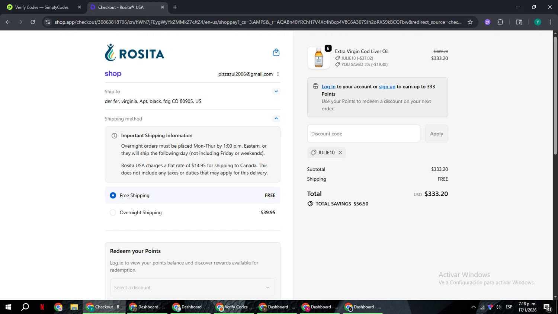Click Log in link in Redeem your Points
The height and width of the screenshot is (314, 558).
[116, 263]
